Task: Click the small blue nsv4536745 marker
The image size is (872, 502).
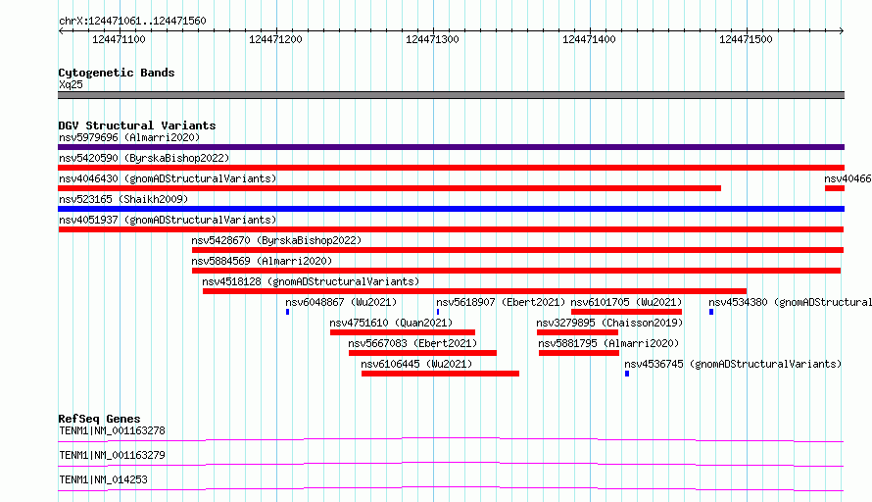Action: pos(627,374)
